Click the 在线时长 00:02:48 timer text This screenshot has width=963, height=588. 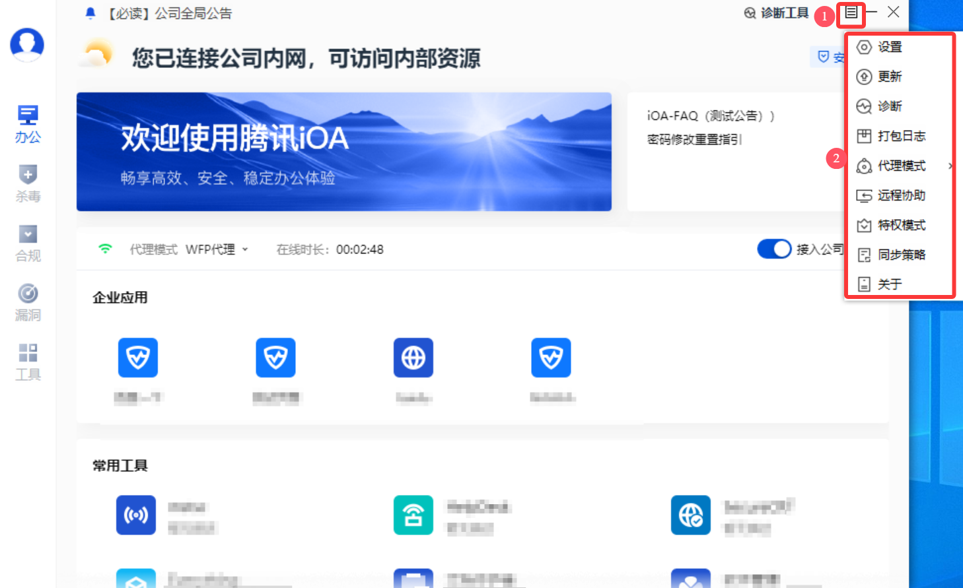click(x=330, y=249)
